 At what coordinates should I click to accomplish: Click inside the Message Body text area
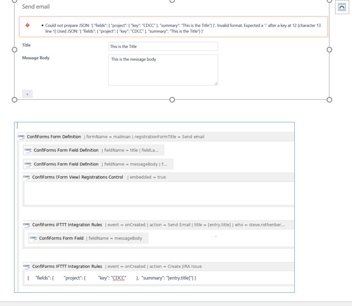click(163, 70)
